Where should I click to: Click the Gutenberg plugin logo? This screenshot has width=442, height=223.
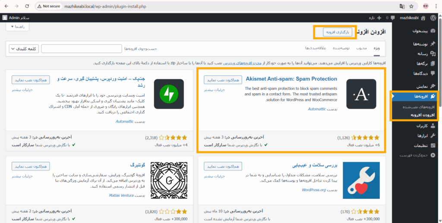point(169,180)
